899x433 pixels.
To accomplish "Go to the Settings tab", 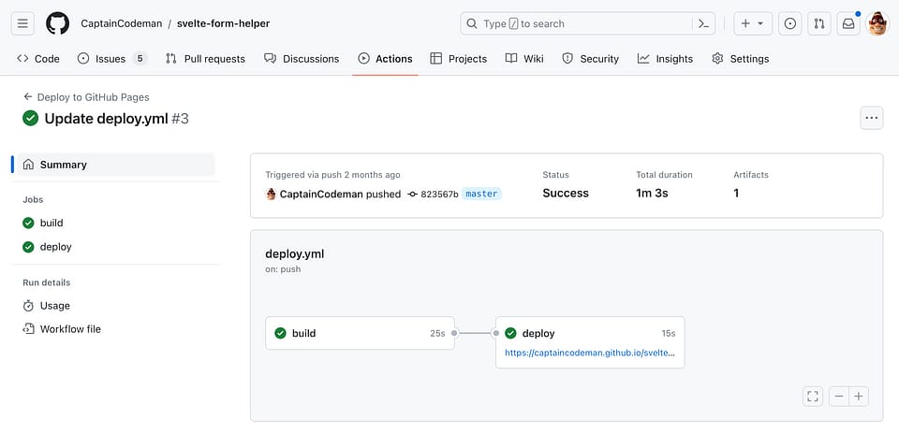I will 740,59.
